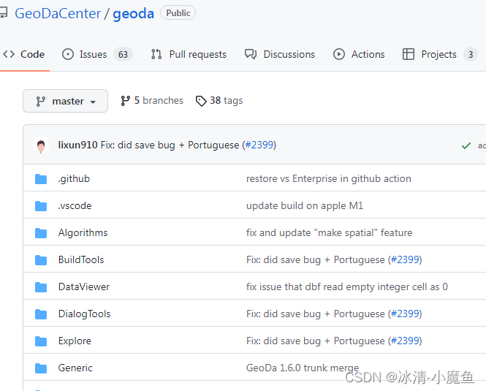Click the branches fork icon
The width and height of the screenshot is (486, 391).
(x=125, y=101)
